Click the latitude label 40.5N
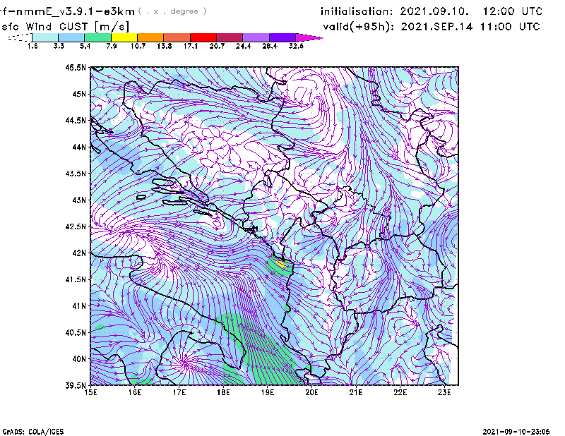This screenshot has width=565, height=436. tap(76, 332)
